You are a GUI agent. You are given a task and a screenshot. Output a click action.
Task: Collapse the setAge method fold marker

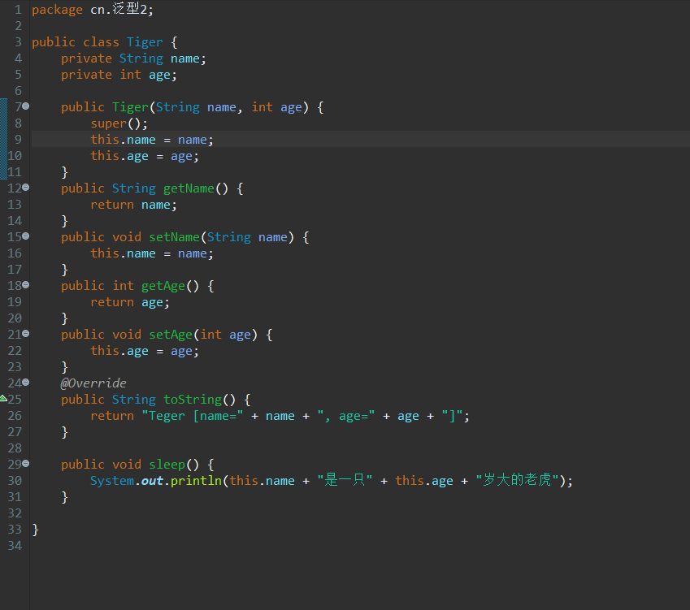25,334
